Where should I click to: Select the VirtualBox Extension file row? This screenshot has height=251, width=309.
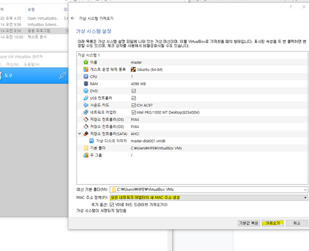point(34,25)
